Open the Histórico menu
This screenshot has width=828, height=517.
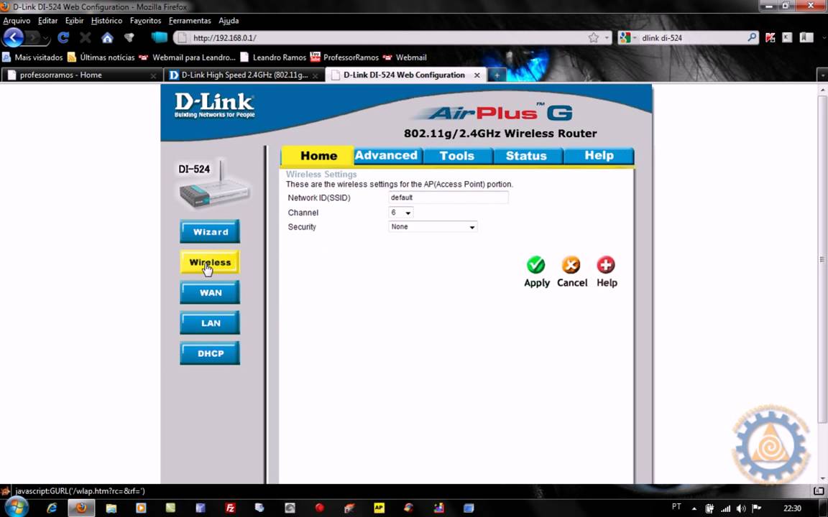(106, 21)
